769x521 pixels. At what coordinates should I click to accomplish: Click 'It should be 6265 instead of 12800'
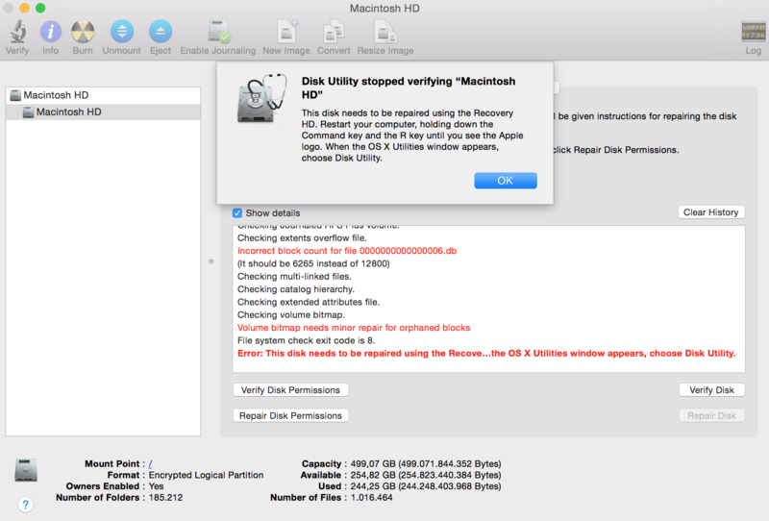313,263
